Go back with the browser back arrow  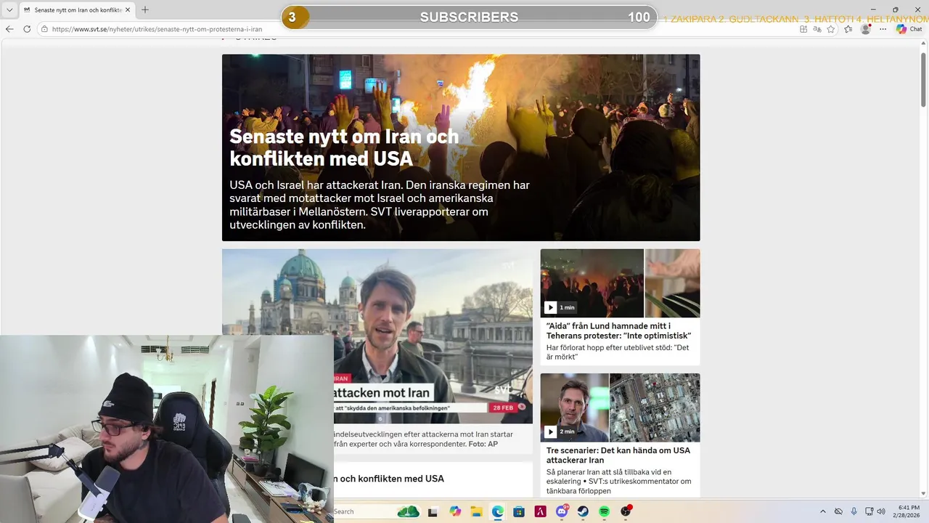tap(9, 29)
